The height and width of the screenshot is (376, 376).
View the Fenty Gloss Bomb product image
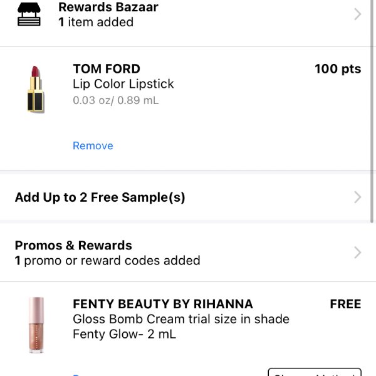tap(36, 325)
